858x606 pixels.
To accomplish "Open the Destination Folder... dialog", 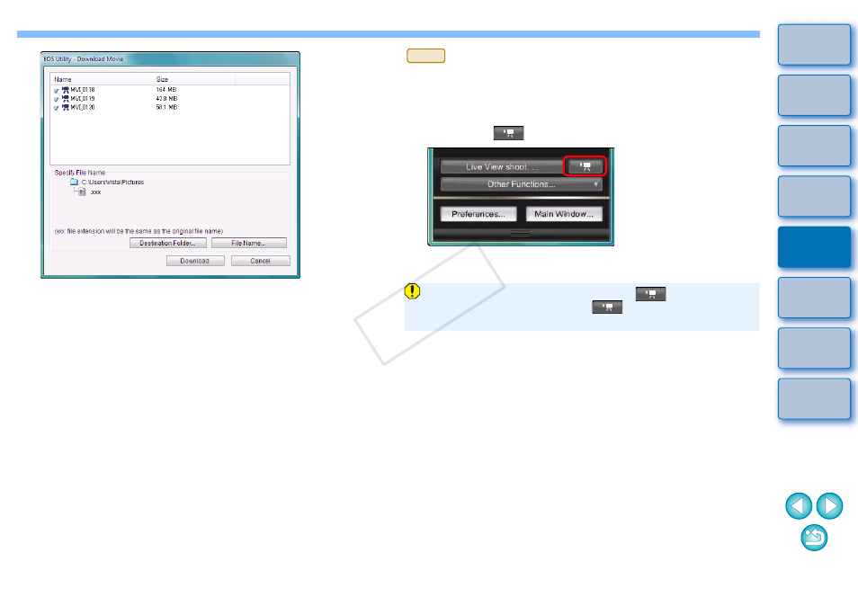I will click(167, 243).
